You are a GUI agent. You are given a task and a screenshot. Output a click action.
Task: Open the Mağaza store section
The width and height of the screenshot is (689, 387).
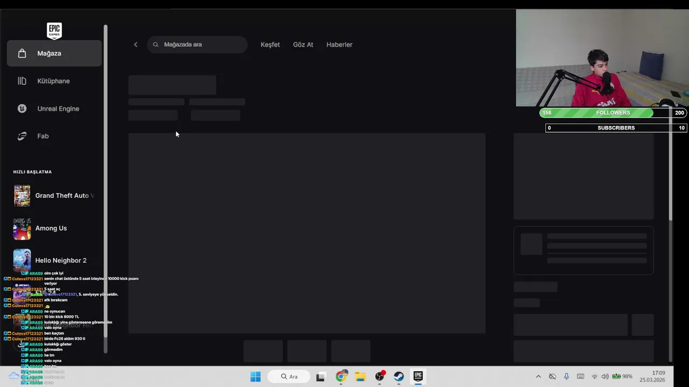click(x=54, y=53)
